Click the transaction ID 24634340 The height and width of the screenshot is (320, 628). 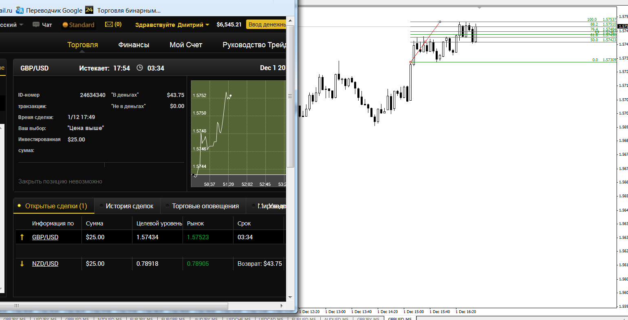[93, 95]
